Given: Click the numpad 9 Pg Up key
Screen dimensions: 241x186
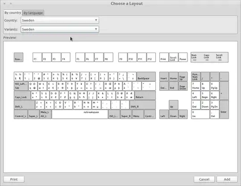Looking at the screenshot, I should point(215,86).
